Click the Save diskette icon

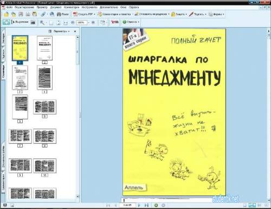click(21, 14)
